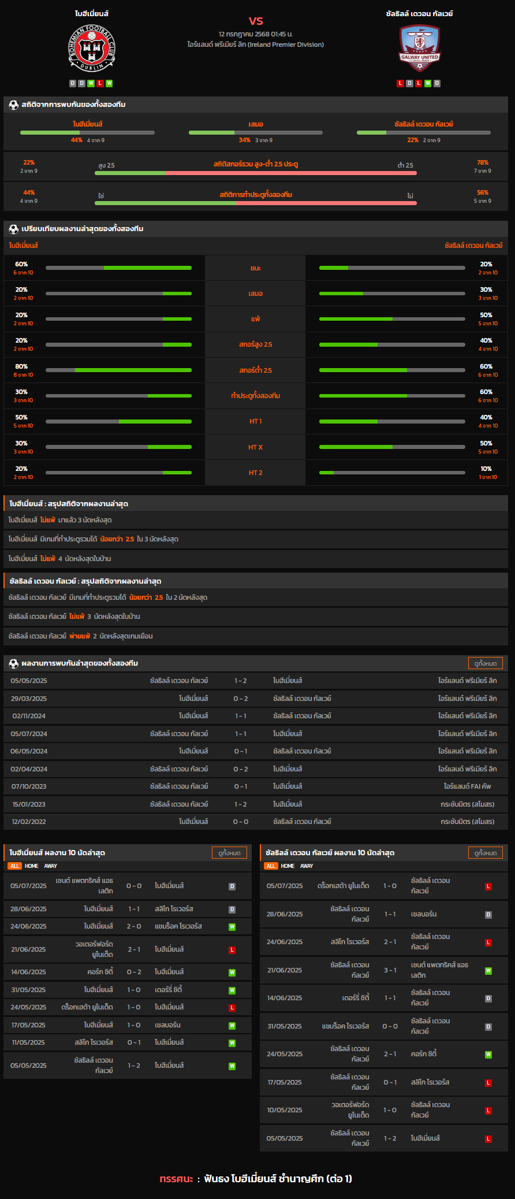
Task: Click soccer ball icon beside ผลงานการพบกันล่าสุดของทั้งสองทีม
Action: click(14, 663)
